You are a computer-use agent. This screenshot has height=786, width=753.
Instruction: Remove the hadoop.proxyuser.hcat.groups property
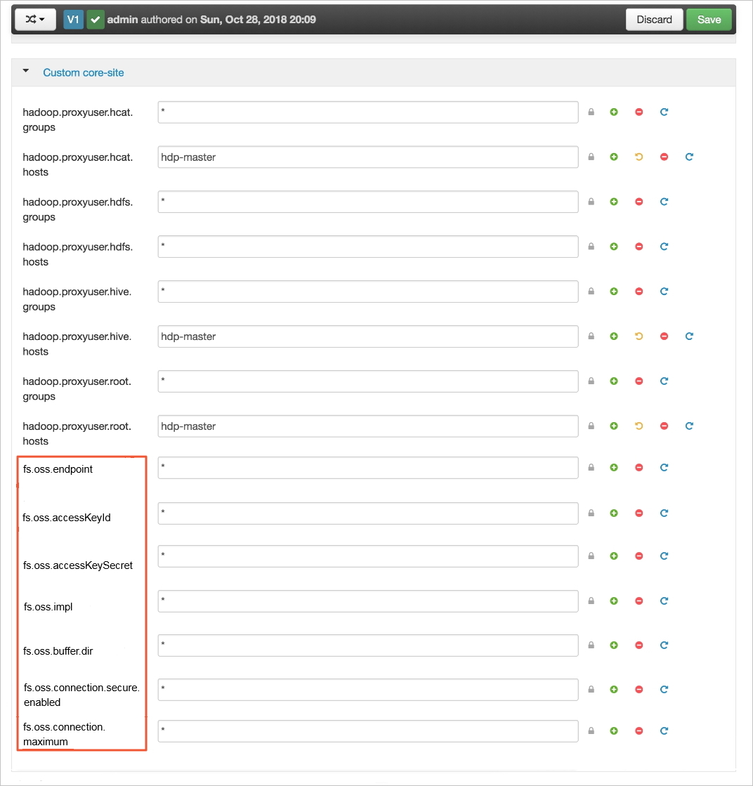coord(639,112)
